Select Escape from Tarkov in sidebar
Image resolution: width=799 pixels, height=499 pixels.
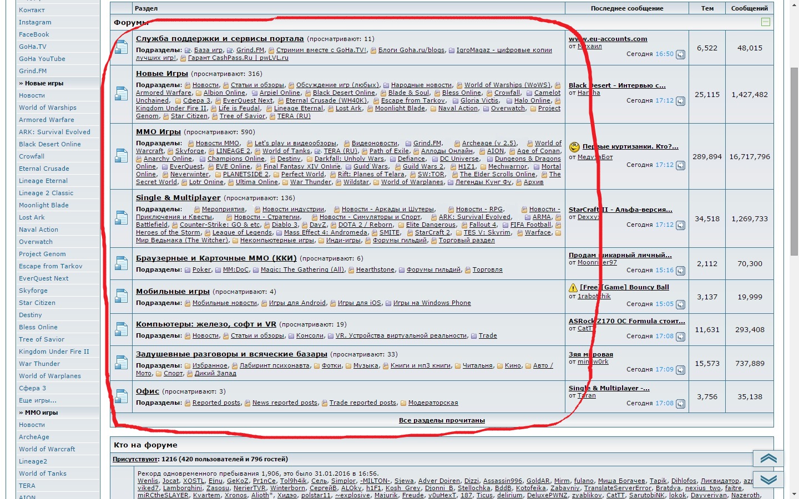50,266
